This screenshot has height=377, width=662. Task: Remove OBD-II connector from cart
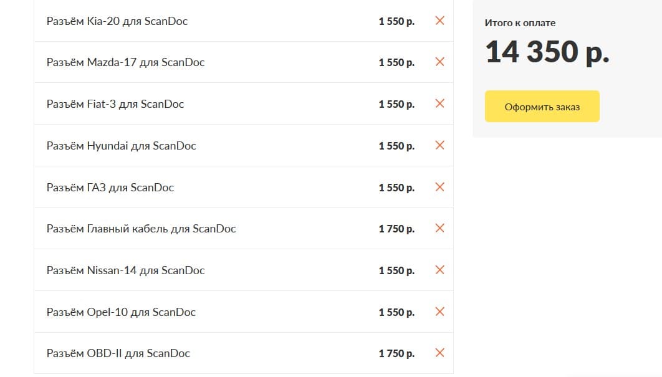click(439, 353)
